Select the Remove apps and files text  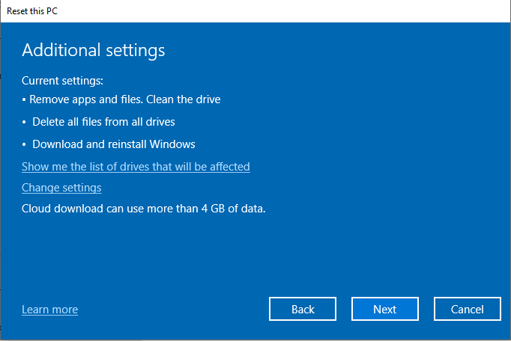pyautogui.click(x=86, y=99)
